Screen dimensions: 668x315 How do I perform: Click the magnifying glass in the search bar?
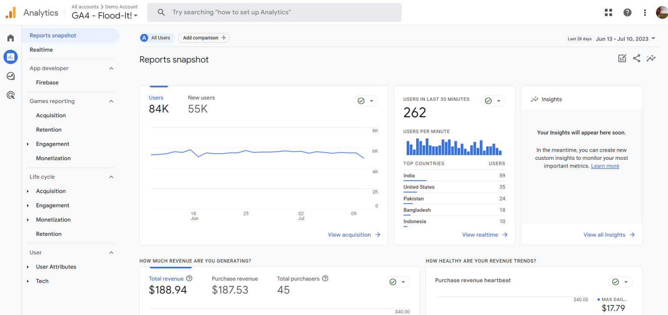coord(161,12)
